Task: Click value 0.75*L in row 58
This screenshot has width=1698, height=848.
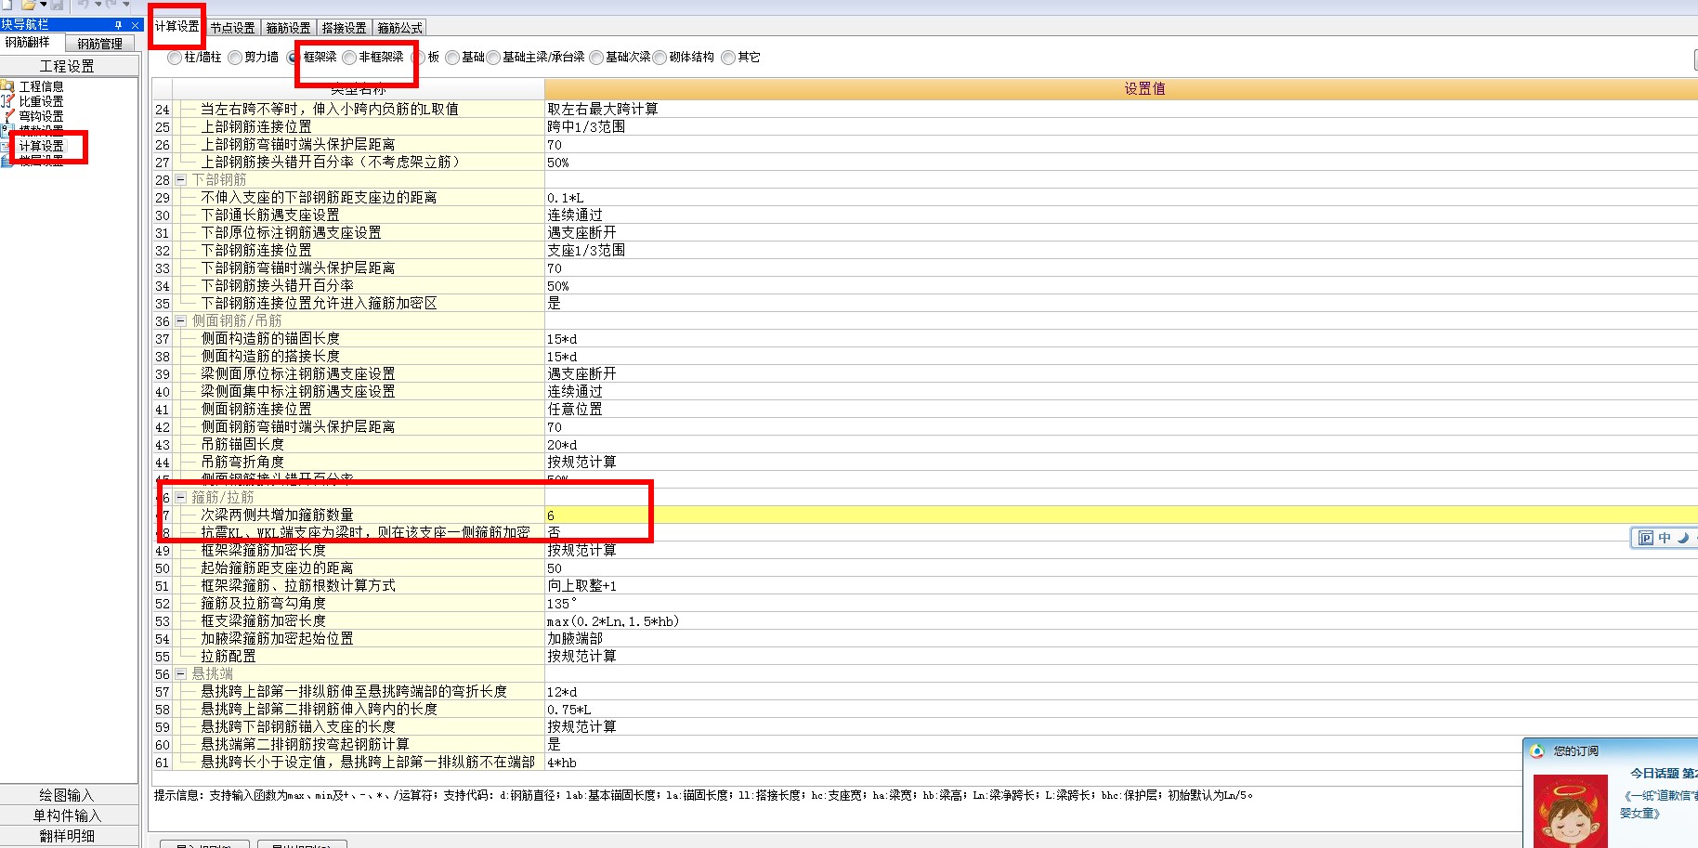Action: click(1121, 710)
